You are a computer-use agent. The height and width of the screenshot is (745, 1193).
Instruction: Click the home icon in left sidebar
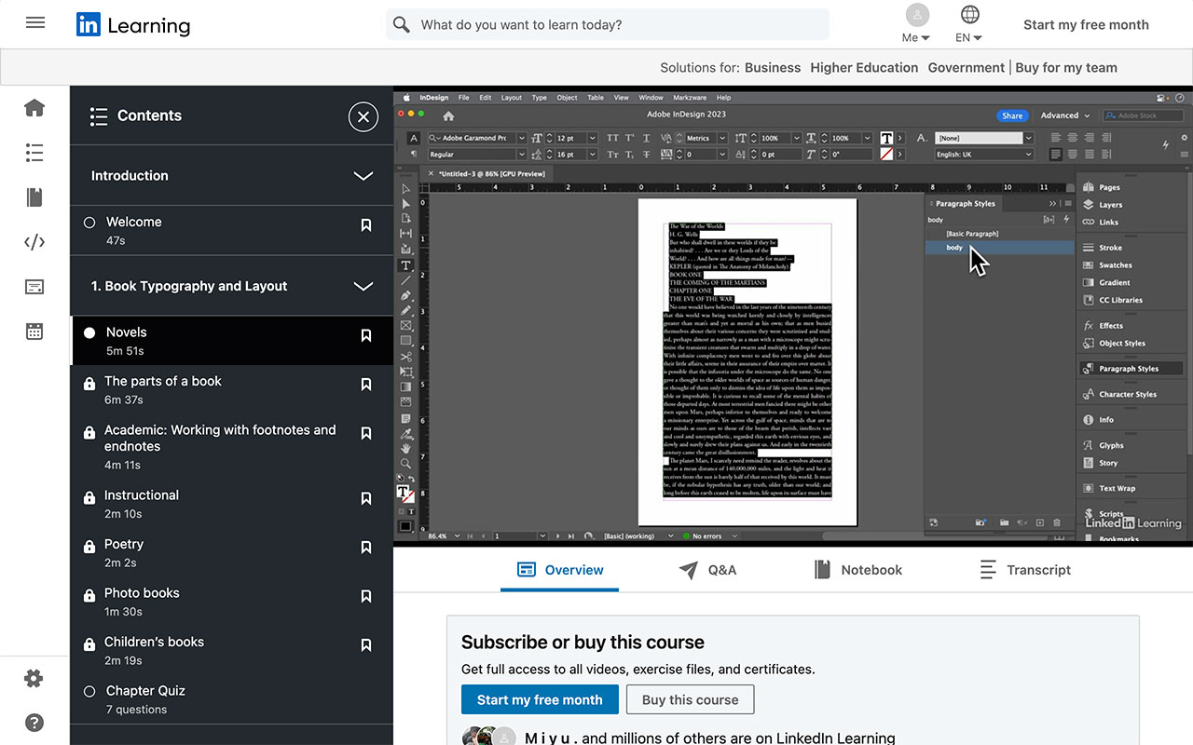tap(34, 108)
